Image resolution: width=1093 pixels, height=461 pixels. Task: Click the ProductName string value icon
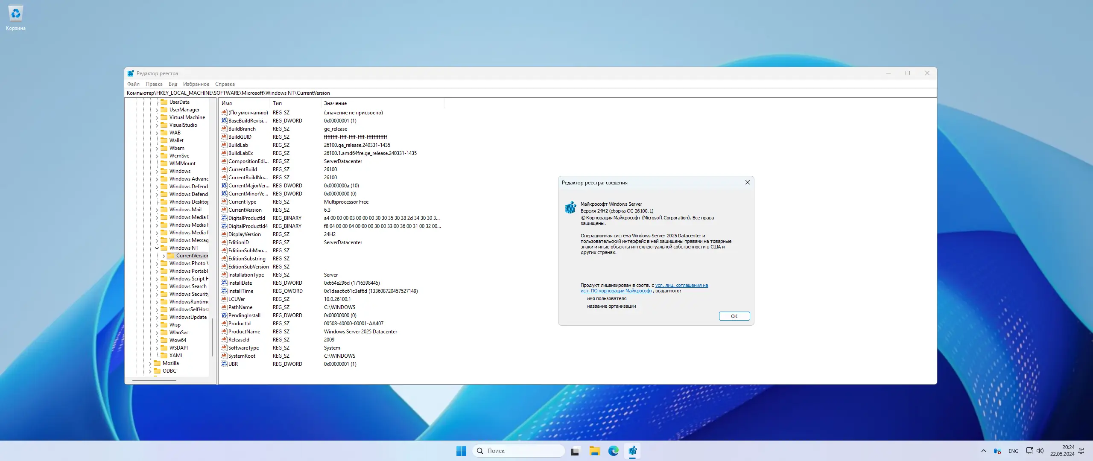pos(224,331)
